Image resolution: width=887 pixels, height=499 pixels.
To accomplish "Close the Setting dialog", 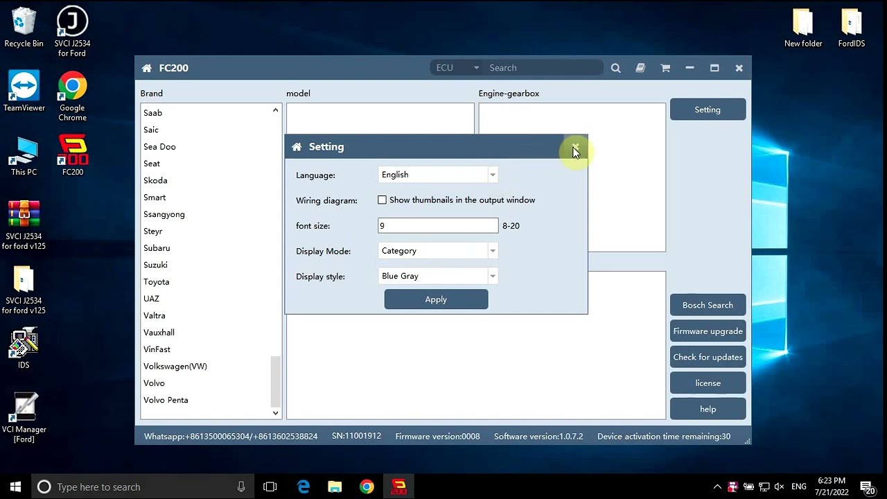I will [575, 147].
